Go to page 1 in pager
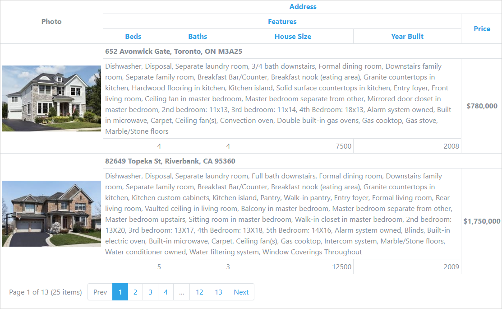This screenshot has height=309, width=502. pyautogui.click(x=120, y=292)
